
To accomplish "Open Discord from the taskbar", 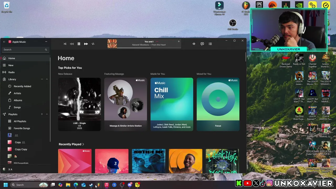I will point(130,185).
